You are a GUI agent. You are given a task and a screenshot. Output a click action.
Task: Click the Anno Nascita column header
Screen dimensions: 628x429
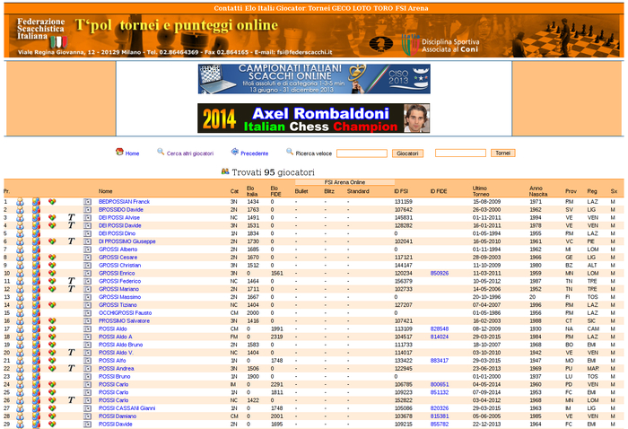coord(538,191)
